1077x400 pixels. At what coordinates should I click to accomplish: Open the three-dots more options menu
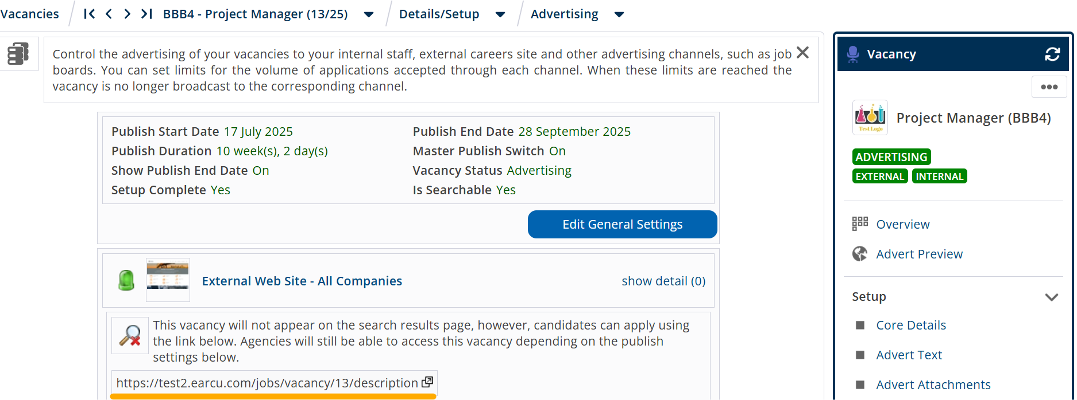1049,87
